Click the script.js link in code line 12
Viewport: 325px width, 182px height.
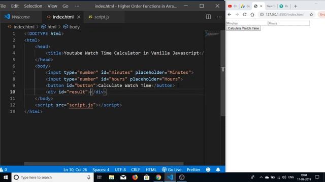click(x=81, y=105)
